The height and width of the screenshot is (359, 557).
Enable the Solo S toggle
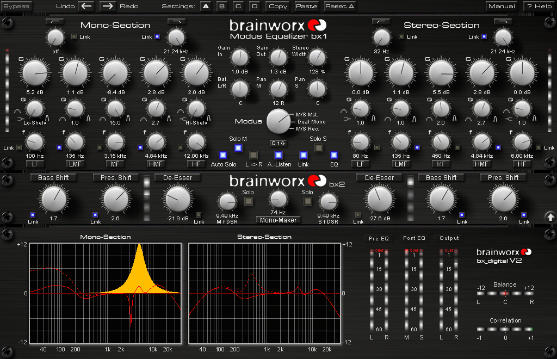[319, 148]
